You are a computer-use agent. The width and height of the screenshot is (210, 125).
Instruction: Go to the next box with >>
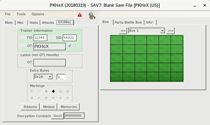pos(170,31)
